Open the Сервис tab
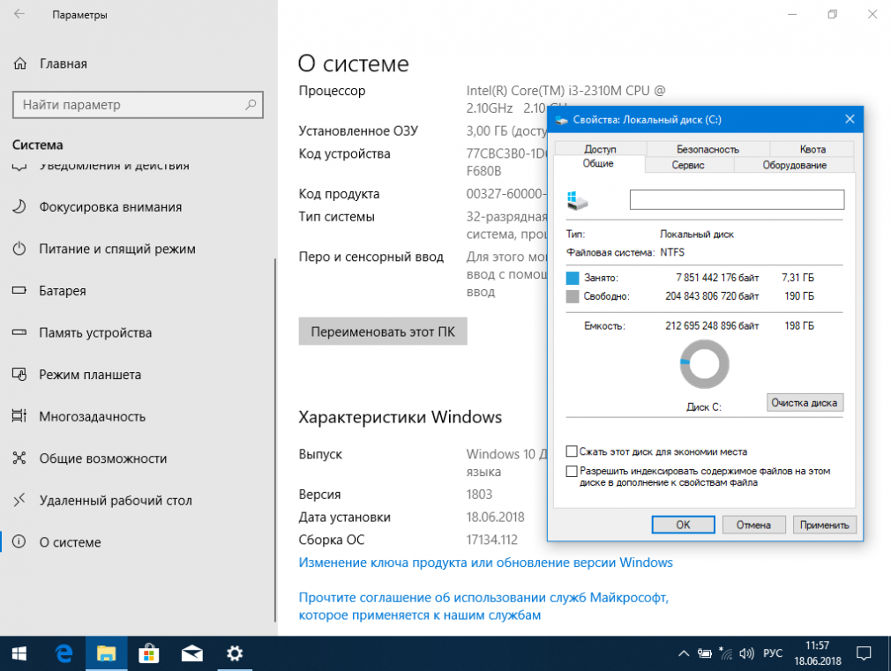Viewport: 891px width, 671px height. tap(688, 165)
